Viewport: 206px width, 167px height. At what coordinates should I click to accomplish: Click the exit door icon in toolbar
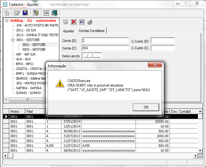point(54,13)
